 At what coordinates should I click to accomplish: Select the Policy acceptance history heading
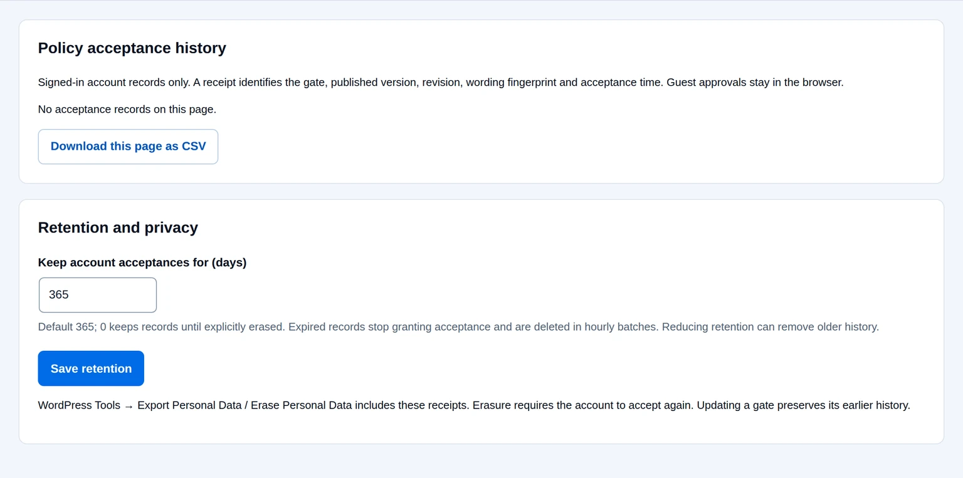[132, 48]
